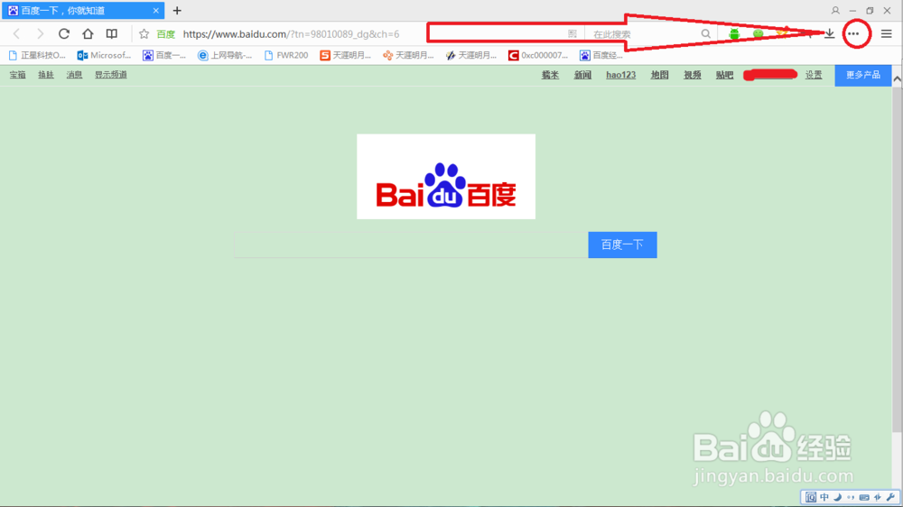Open the 0xc000007... bookmark

click(x=538, y=55)
